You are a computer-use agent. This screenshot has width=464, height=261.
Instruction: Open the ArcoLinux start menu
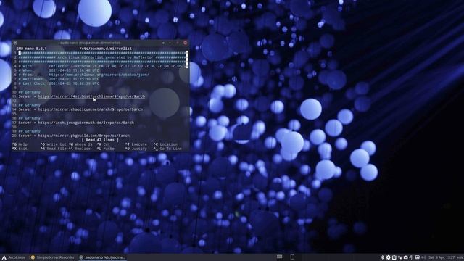pyautogui.click(x=14, y=257)
